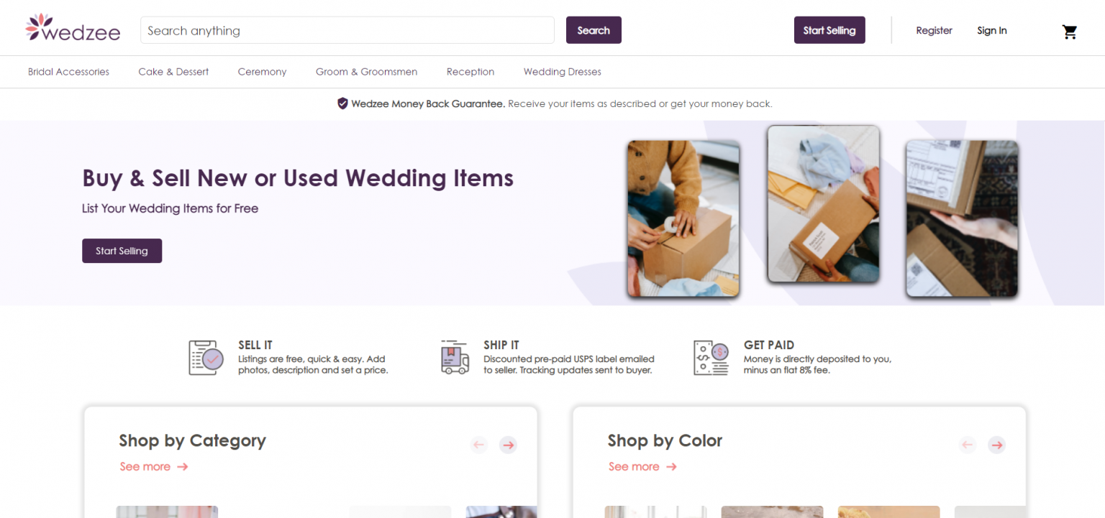This screenshot has height=518, width=1105.
Task: Click the purple Search button
Action: coord(594,30)
